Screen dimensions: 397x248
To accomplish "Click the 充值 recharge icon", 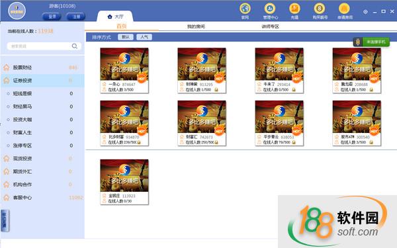I will pyautogui.click(x=294, y=9).
